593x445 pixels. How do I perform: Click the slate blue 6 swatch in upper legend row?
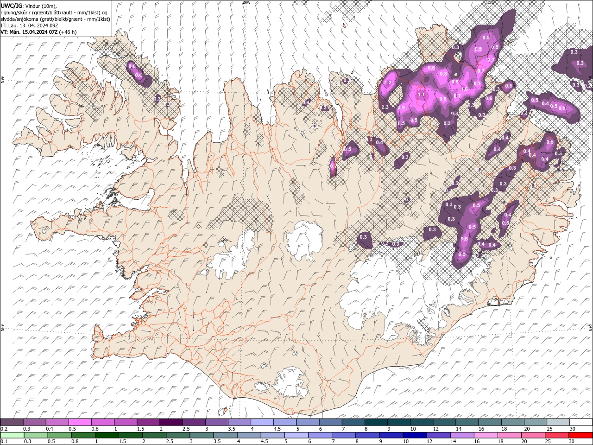[x=330, y=422]
